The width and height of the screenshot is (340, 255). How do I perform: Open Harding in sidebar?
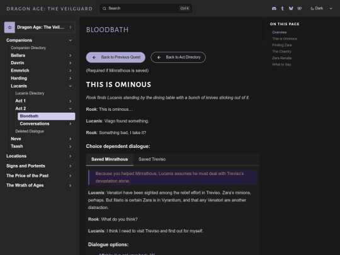coord(19,78)
